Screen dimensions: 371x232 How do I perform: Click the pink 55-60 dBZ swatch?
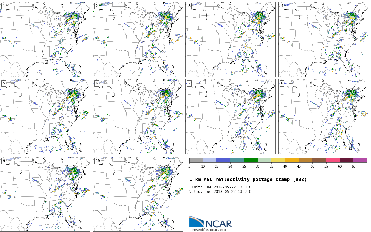click(333, 160)
